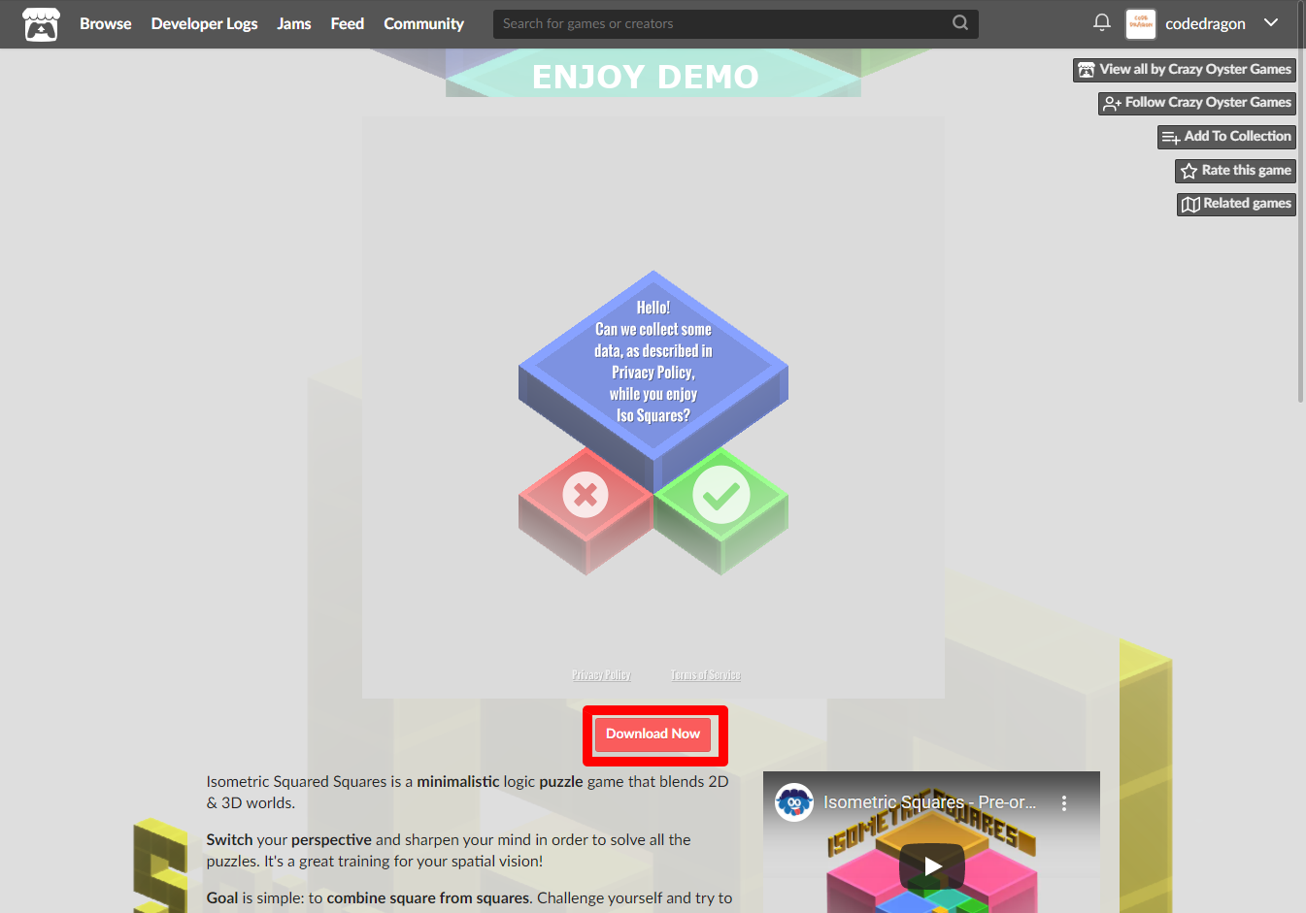1306x913 pixels.
Task: Open Developer Logs
Action: 204,23
